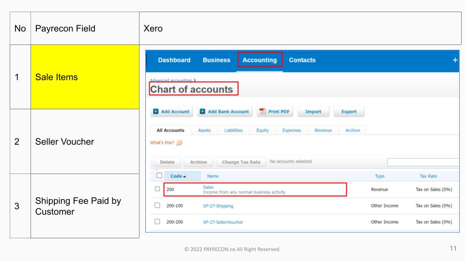Open the Dashboard menu
This screenshot has width=465, height=261.
(174, 60)
